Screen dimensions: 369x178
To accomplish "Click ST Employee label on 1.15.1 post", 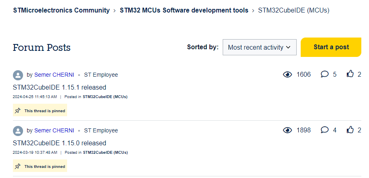I will 101,75.
